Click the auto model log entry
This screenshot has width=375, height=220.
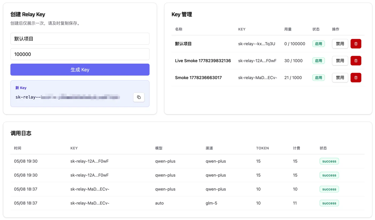pyautogui.click(x=159, y=203)
